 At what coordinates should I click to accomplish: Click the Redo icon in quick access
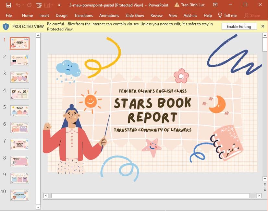(30, 5)
